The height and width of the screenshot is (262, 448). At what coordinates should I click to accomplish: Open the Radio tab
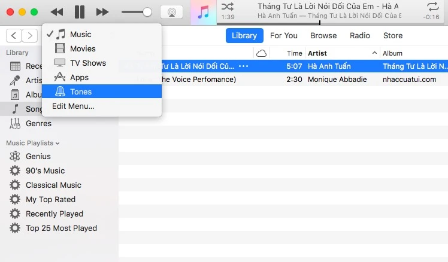pos(360,35)
